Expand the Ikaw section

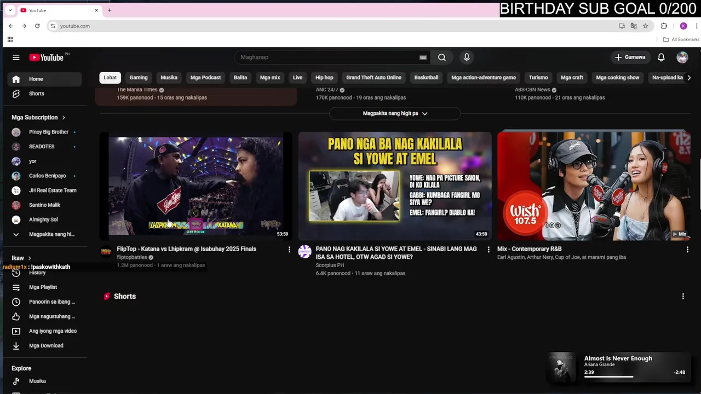point(21,258)
